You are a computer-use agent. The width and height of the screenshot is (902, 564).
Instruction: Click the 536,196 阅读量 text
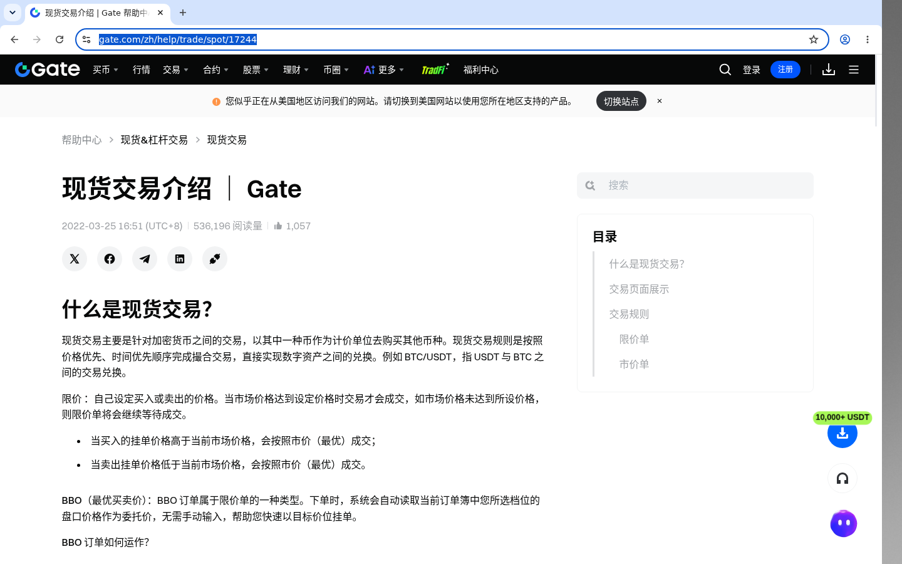[228, 226]
